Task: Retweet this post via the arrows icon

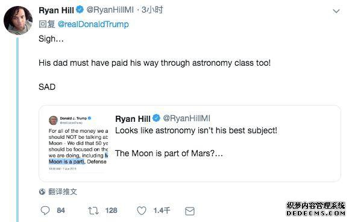Action: coord(93,211)
